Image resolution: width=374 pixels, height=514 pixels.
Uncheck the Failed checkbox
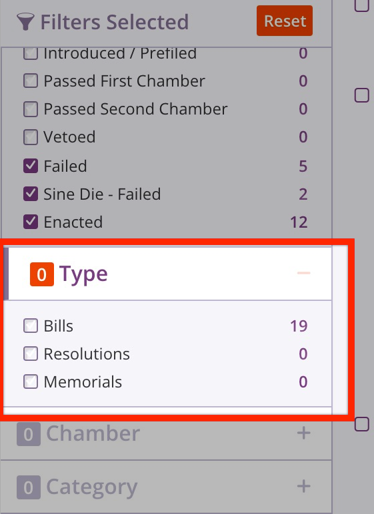click(31, 166)
